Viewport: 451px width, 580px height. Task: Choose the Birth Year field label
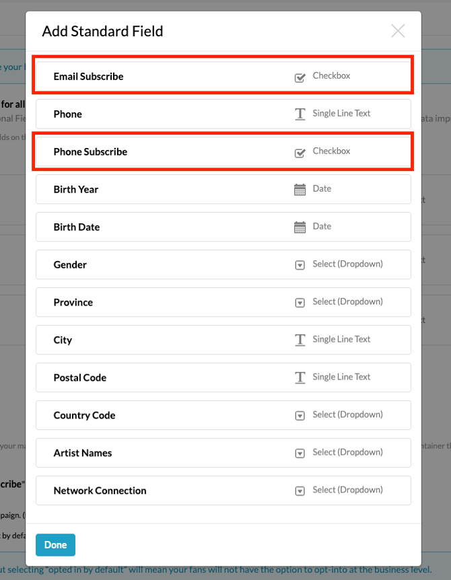(x=76, y=190)
